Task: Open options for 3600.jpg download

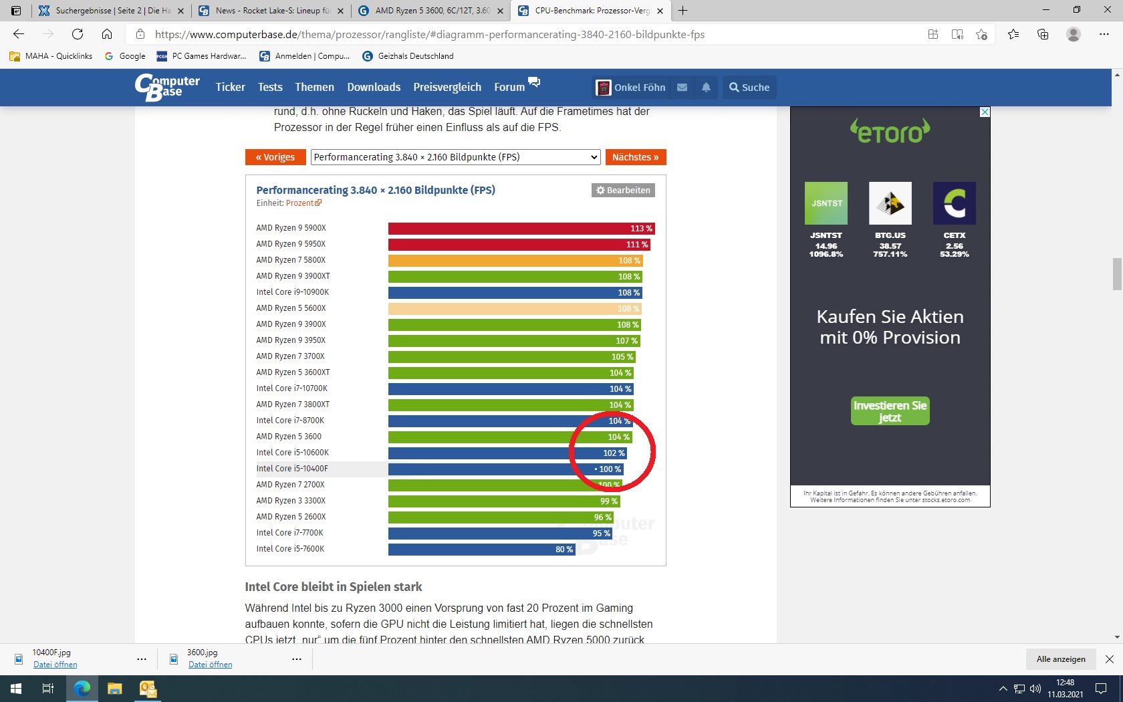Action: point(297,659)
